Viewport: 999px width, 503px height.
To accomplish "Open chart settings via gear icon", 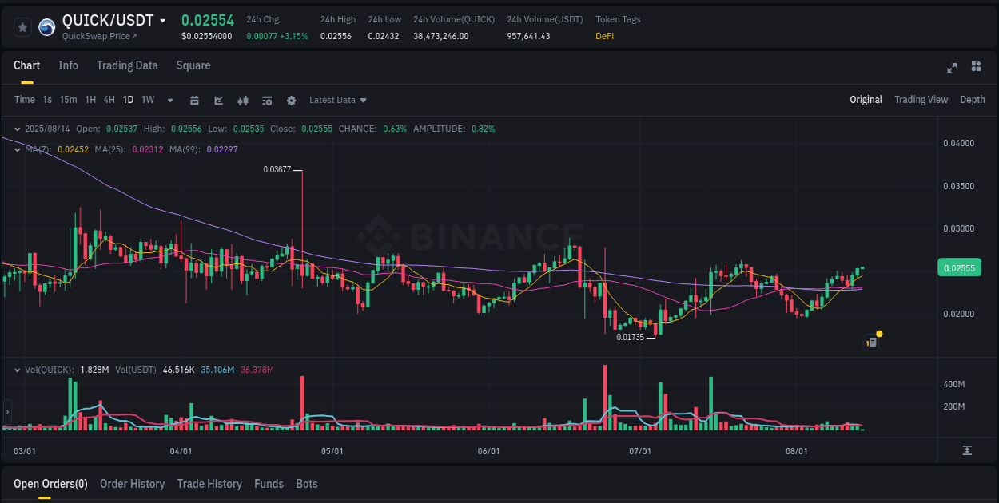I will point(291,100).
